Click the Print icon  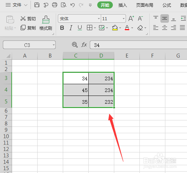pyautogui.click(x=55, y=5)
